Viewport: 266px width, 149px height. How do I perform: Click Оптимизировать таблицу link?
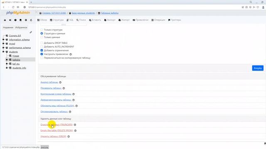(x=54, y=112)
